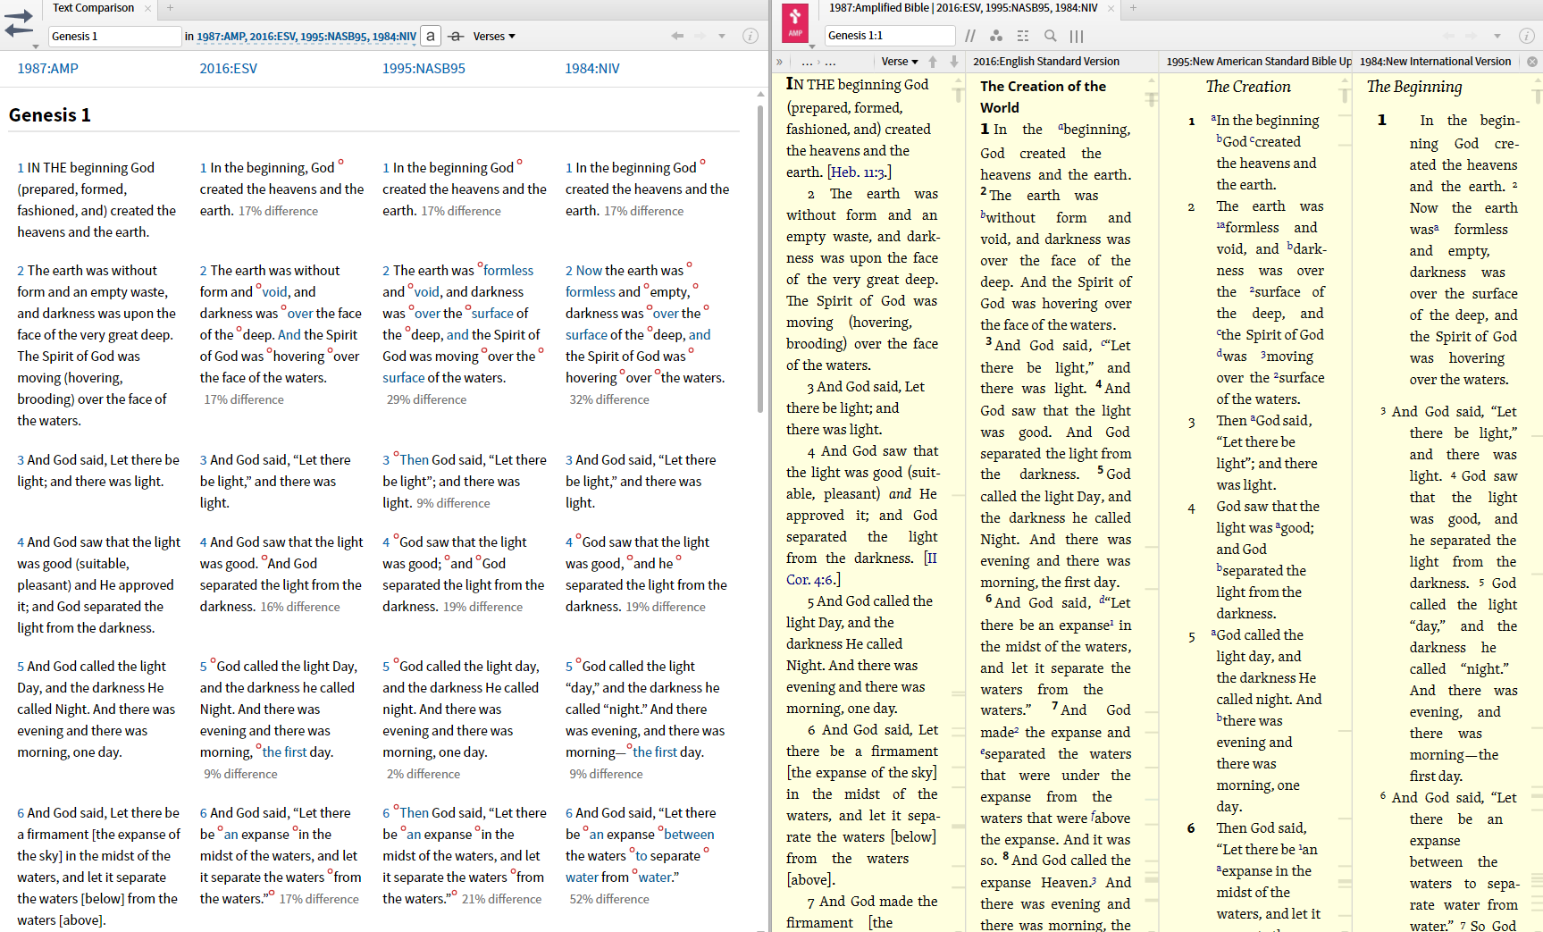Click the Genesis 1 heading in comparison
The width and height of the screenshot is (1543, 932).
pos(50,115)
